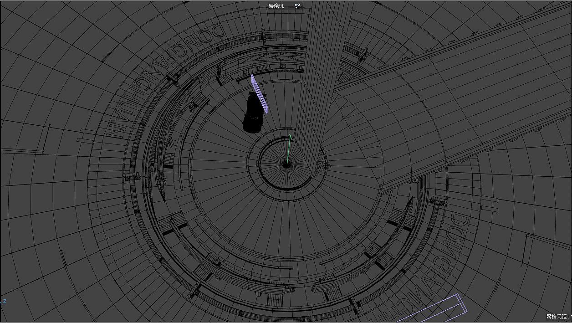Click the 网格间距 grid spacing label
This screenshot has width=572, height=323.
(559, 317)
